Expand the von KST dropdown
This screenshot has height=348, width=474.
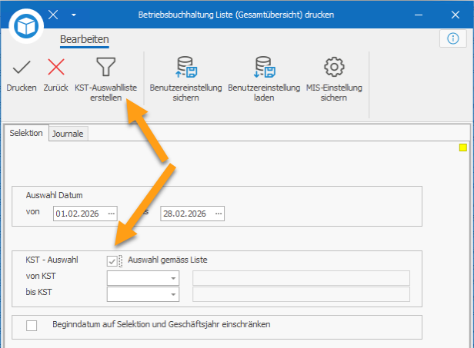[x=173, y=278]
